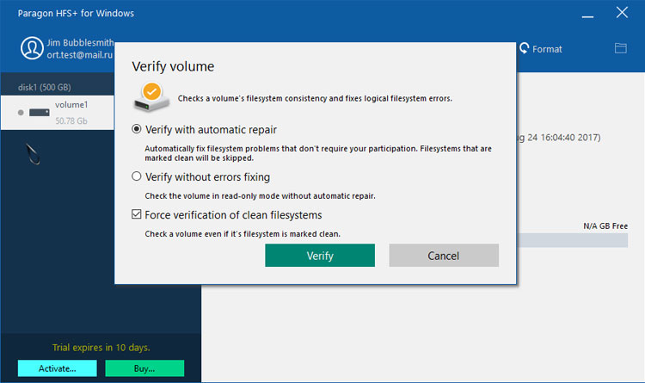Viewport: 645px width, 383px height.
Task: Click the Verify volume drive checkmark icon
Action: tap(151, 97)
